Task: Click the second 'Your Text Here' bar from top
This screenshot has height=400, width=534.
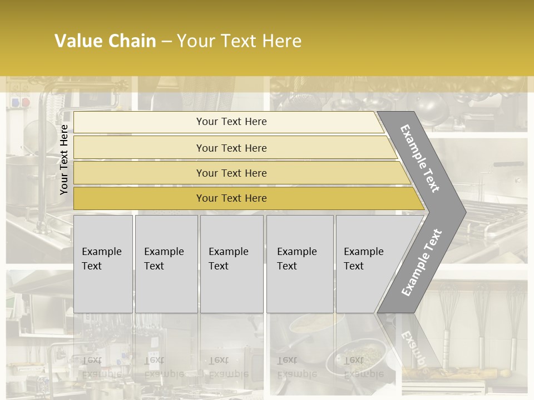Action: click(x=231, y=148)
